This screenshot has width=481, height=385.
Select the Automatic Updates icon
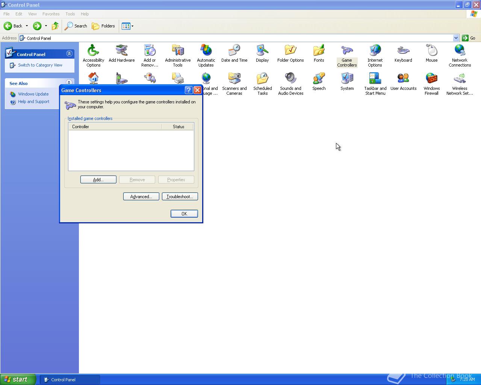click(x=206, y=55)
